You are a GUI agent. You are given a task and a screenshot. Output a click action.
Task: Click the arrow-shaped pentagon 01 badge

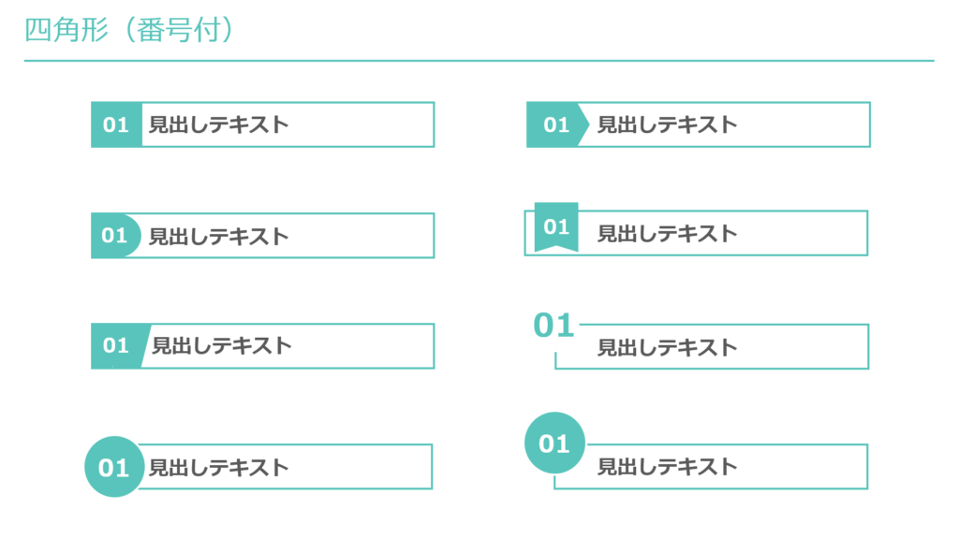coord(556,124)
